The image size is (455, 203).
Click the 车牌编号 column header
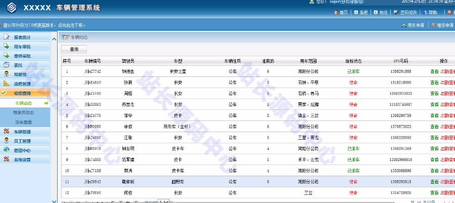tap(93, 61)
